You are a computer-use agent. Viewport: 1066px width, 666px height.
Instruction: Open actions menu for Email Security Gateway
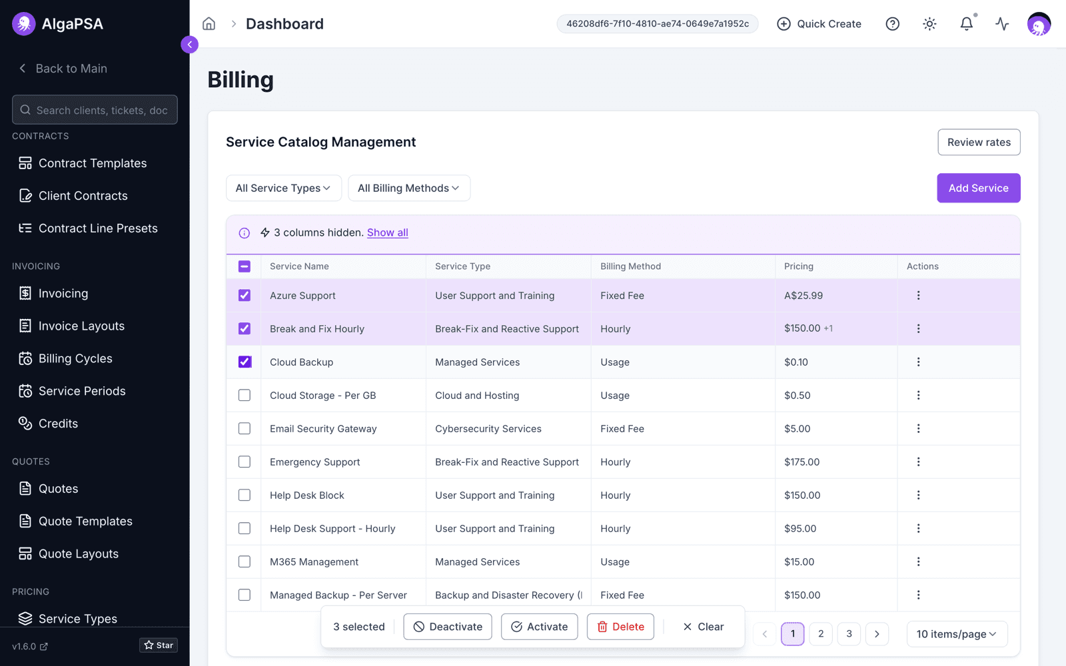[x=918, y=429]
